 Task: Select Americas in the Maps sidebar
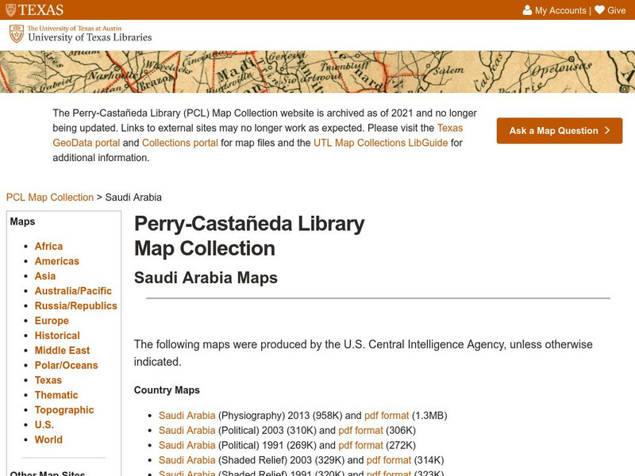(56, 261)
